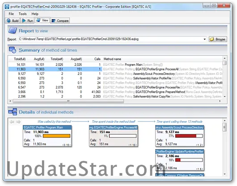Screen dimensions: 237x186
Task: Click the details forward arrow
Action: click(x=18, y=122)
